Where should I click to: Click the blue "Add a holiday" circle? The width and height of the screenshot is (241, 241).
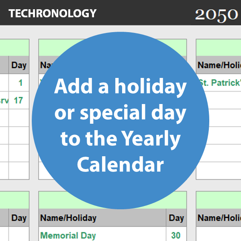tap(120, 120)
